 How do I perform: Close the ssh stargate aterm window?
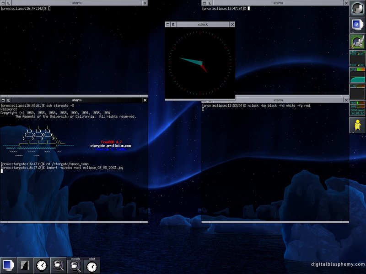145,100
